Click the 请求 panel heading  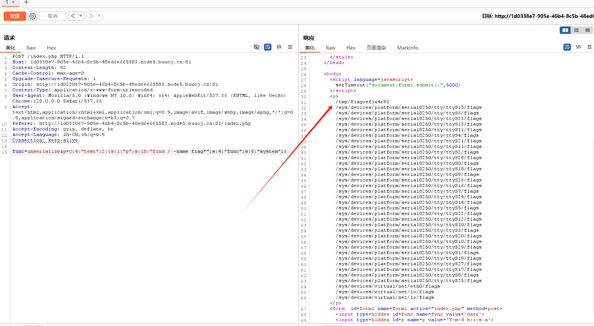tap(9, 38)
